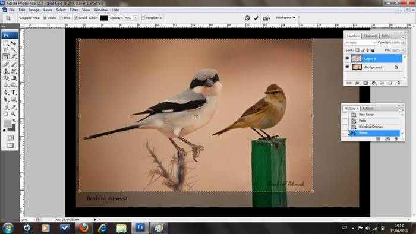
Task: Select the Slice tool
Action: 13,56
